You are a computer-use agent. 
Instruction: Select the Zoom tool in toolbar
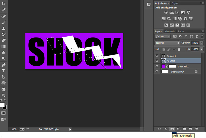[x=4, y=95]
